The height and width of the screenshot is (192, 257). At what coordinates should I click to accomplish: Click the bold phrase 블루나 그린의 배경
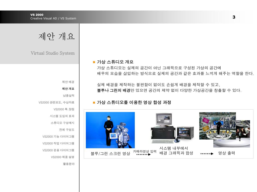(x=113, y=90)
